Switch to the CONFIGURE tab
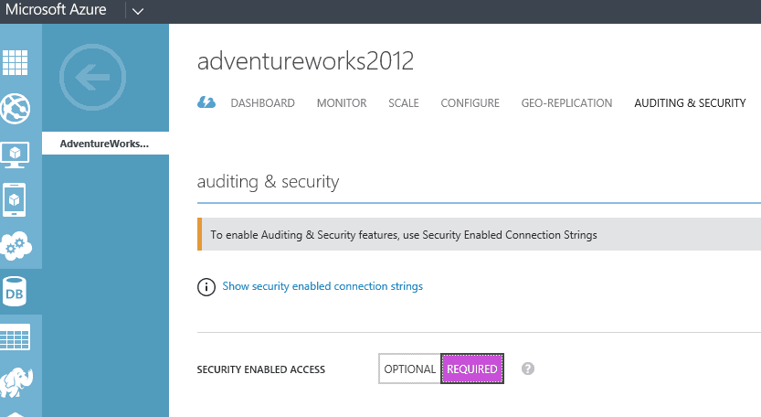 pyautogui.click(x=470, y=103)
